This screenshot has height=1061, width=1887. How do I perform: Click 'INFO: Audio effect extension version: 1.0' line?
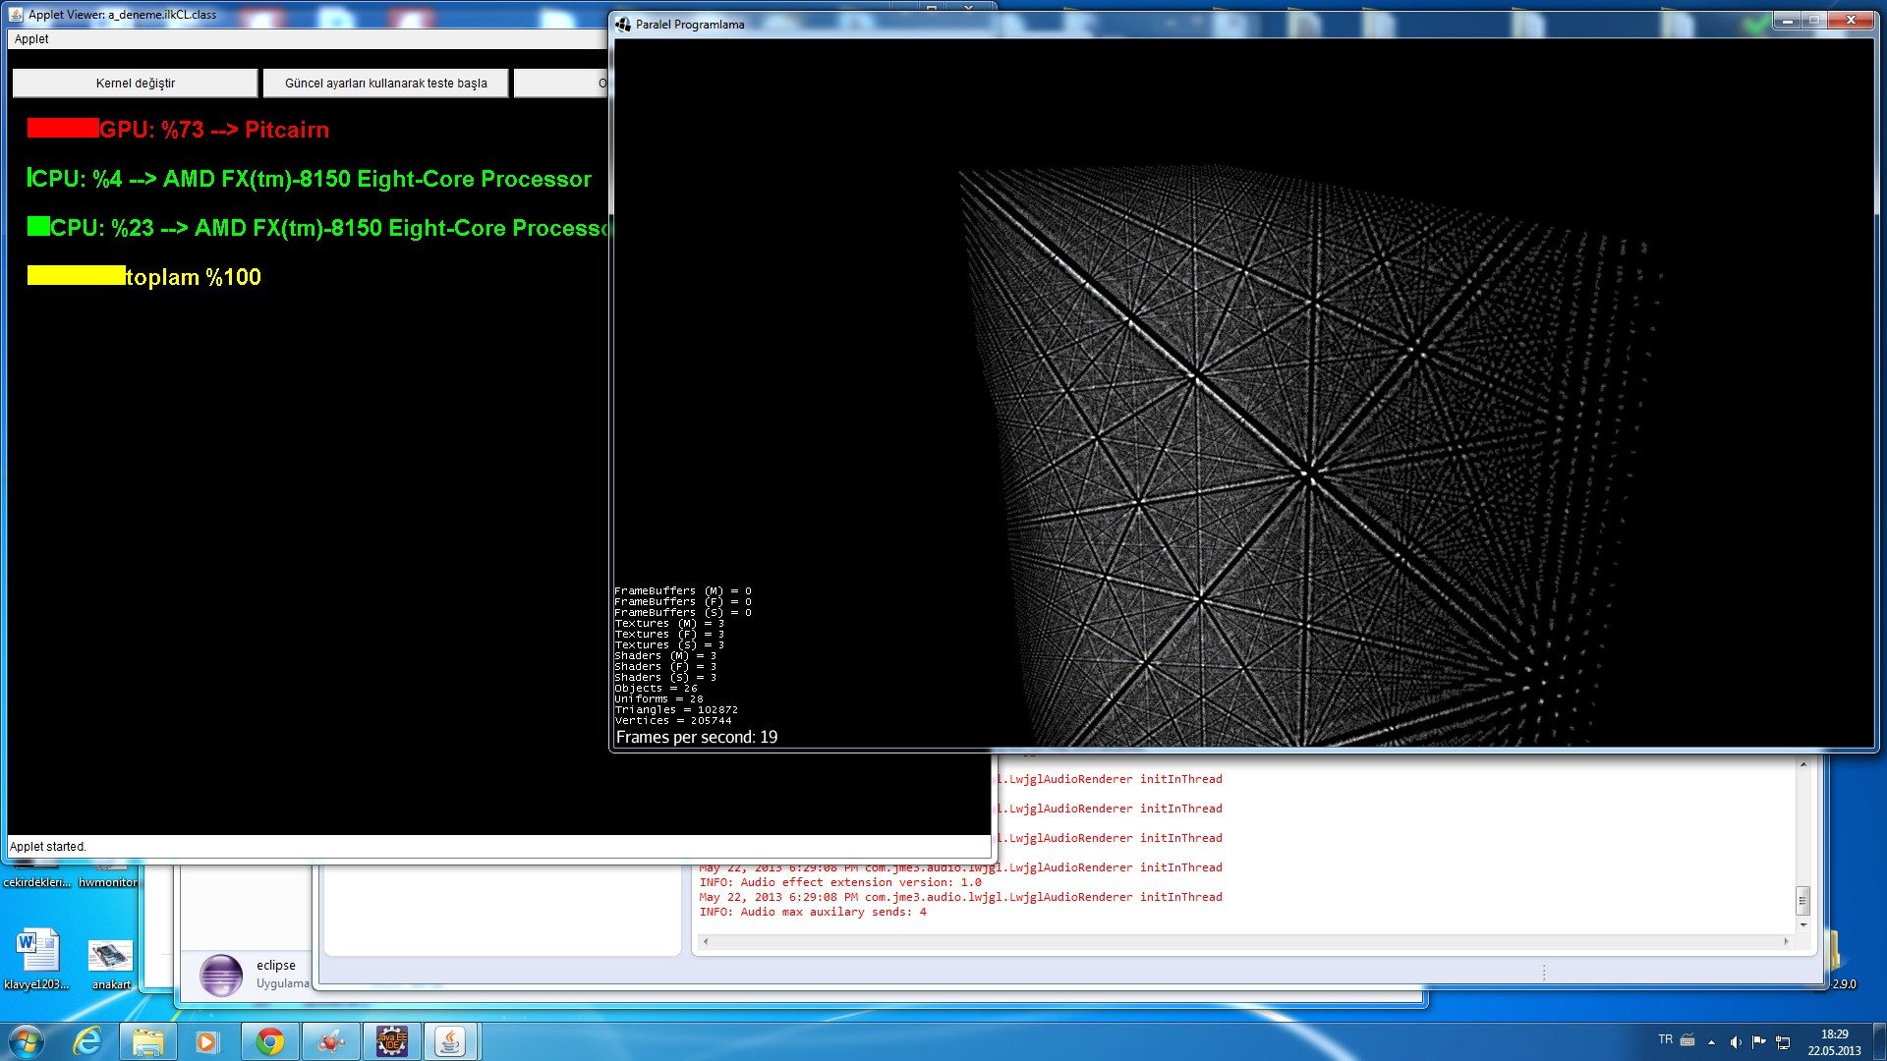[840, 882]
